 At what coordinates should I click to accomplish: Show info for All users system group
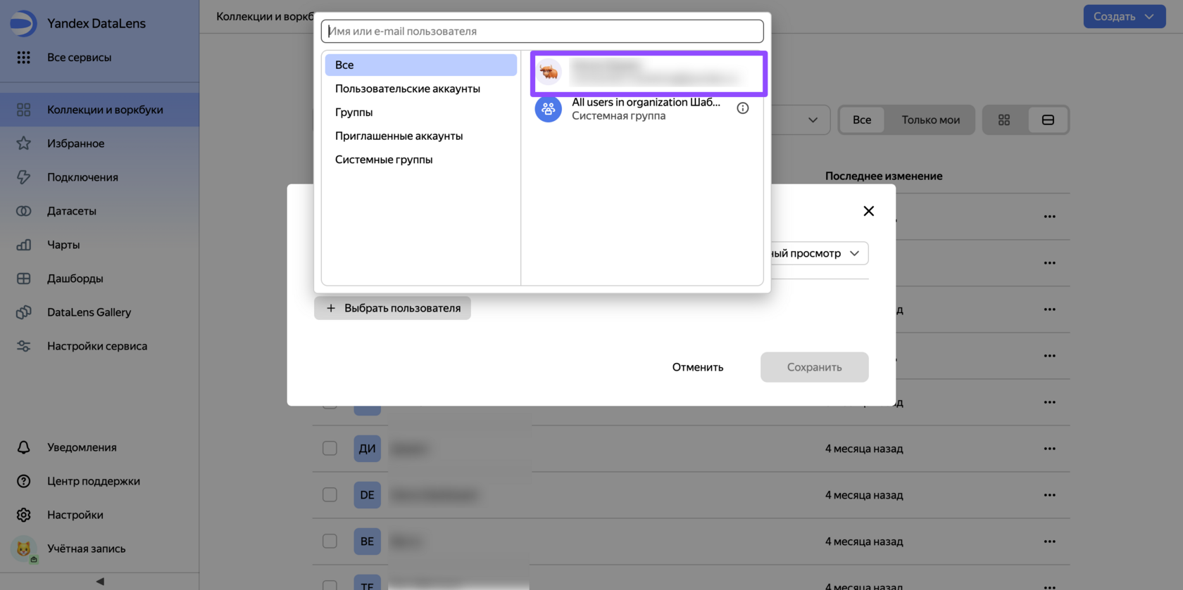point(742,108)
